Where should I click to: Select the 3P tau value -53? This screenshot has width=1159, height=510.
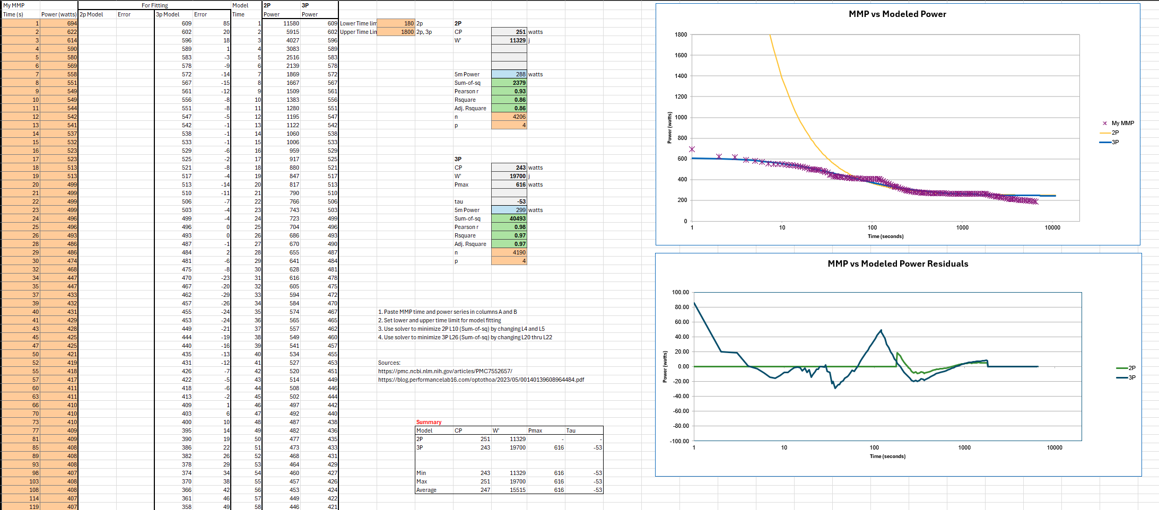[509, 201]
